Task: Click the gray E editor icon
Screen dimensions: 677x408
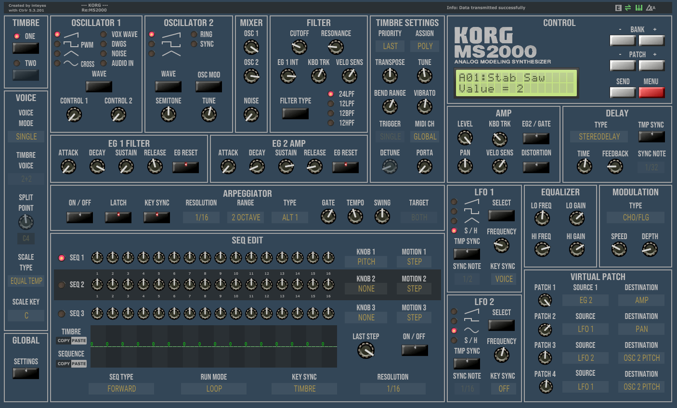Action: [618, 8]
